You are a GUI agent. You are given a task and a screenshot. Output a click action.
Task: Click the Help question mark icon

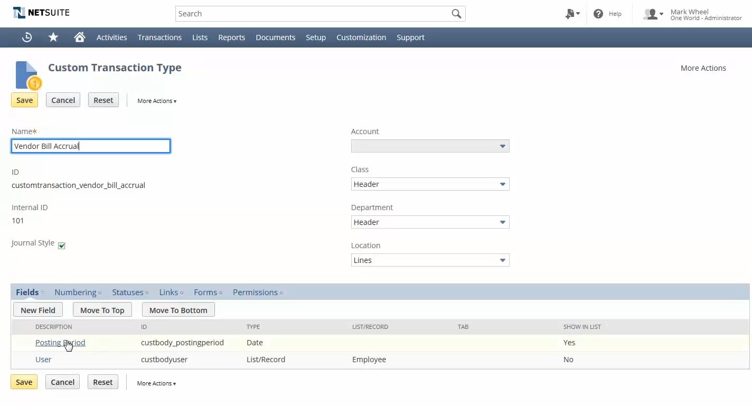click(x=598, y=14)
